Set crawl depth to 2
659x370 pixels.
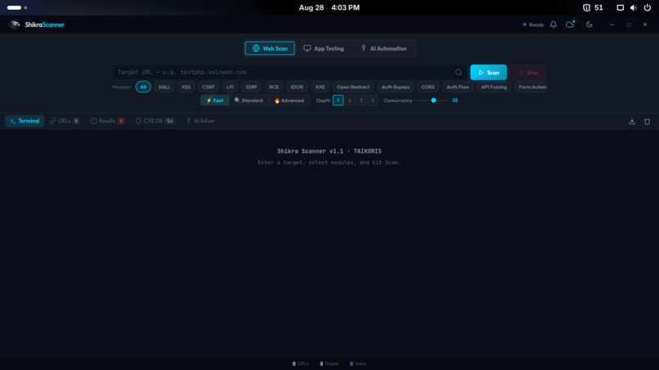349,100
